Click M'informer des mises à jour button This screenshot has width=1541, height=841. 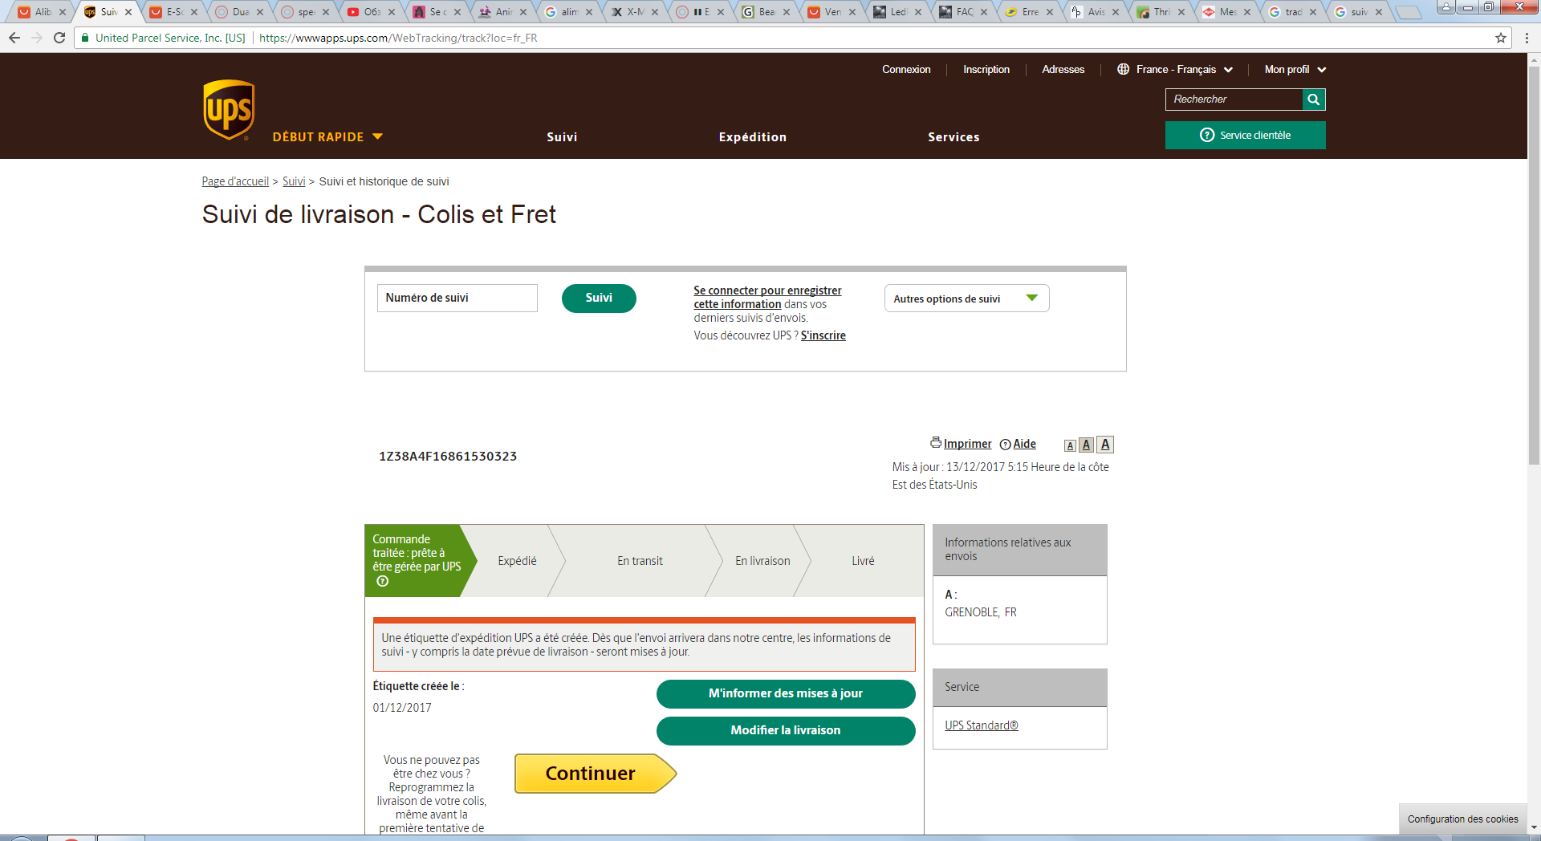786,693
